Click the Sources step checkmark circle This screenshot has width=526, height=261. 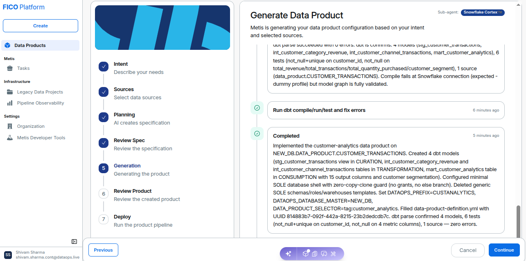[x=104, y=92]
